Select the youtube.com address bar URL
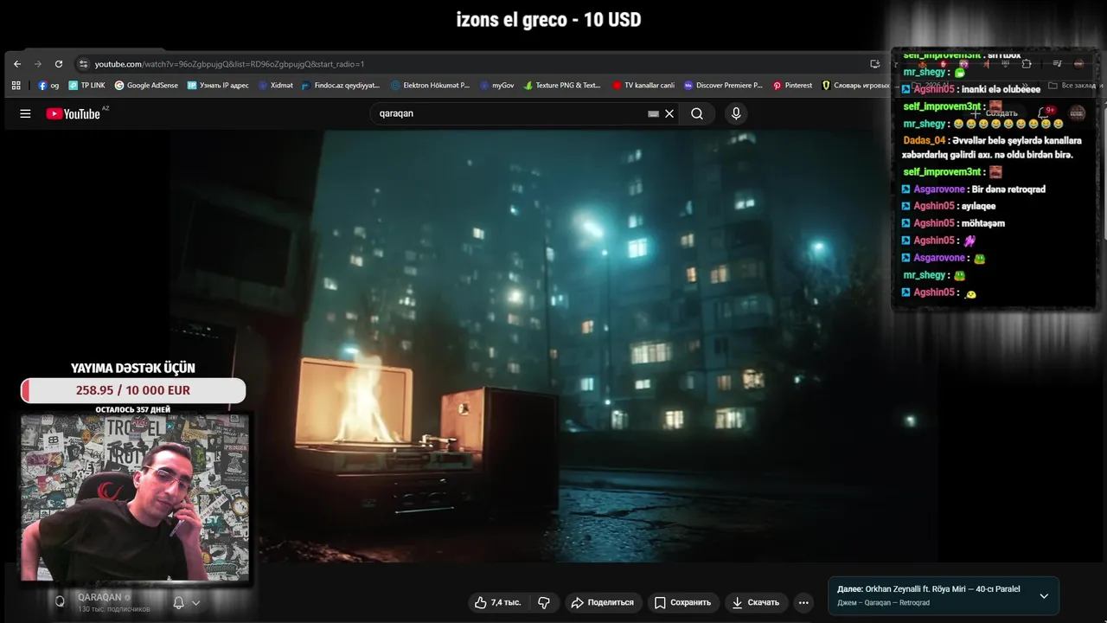The image size is (1107, 623). pyautogui.click(x=229, y=64)
